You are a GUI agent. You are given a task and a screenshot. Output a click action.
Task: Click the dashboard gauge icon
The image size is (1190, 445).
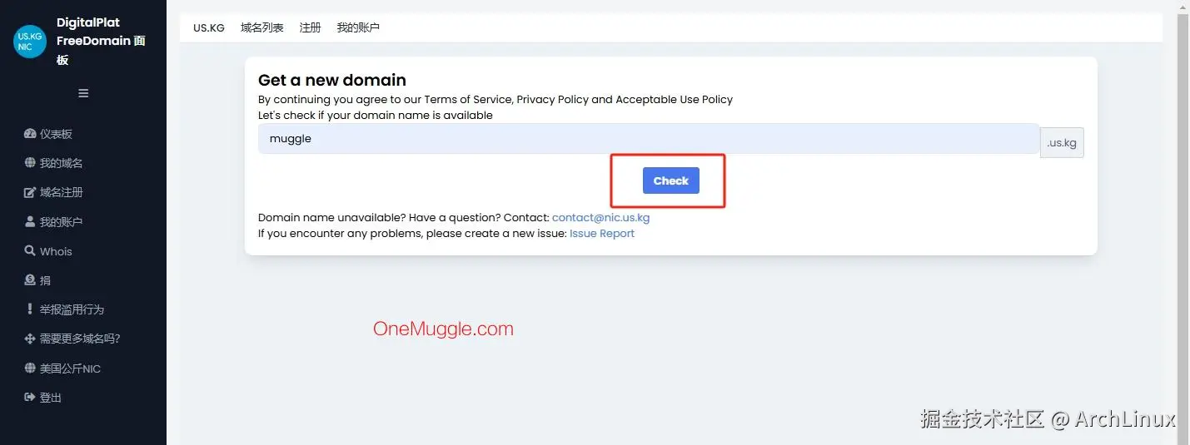pos(31,134)
